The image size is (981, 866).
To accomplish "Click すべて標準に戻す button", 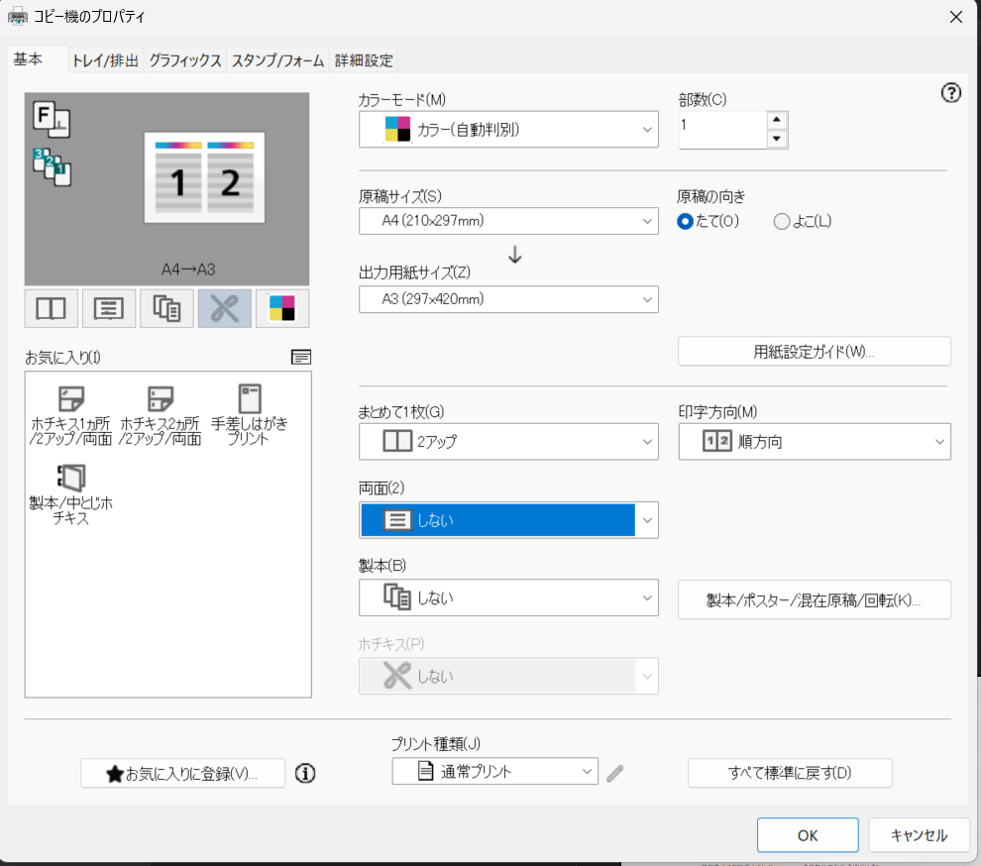I will coord(790,773).
